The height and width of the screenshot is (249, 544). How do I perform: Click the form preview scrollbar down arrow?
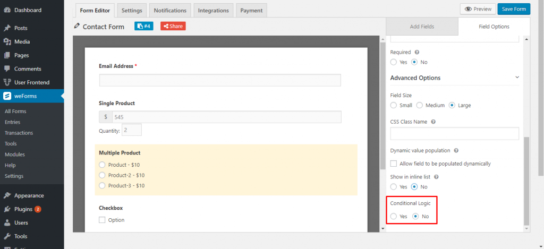coord(383,228)
